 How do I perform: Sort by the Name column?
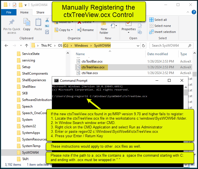tap(80, 54)
